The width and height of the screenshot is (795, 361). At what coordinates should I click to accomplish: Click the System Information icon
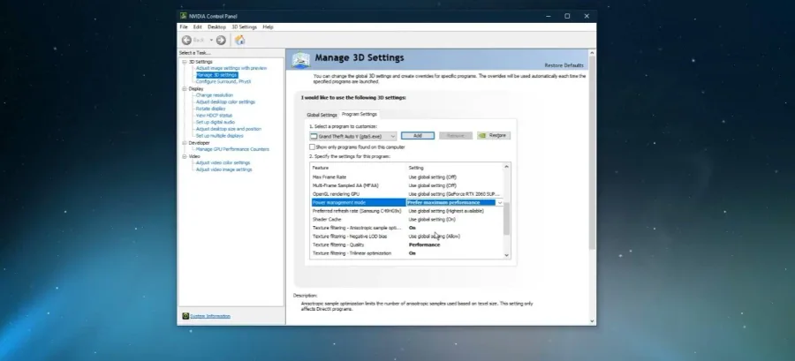tap(185, 316)
